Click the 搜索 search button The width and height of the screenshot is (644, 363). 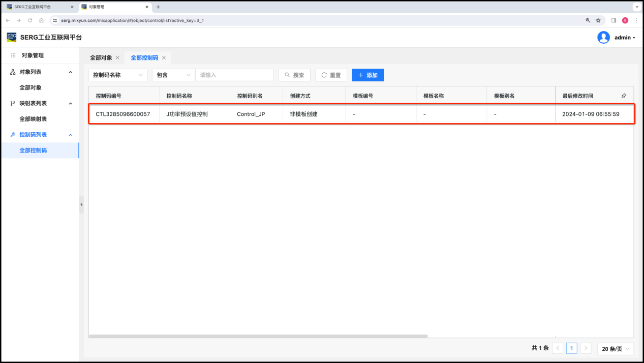pos(294,75)
